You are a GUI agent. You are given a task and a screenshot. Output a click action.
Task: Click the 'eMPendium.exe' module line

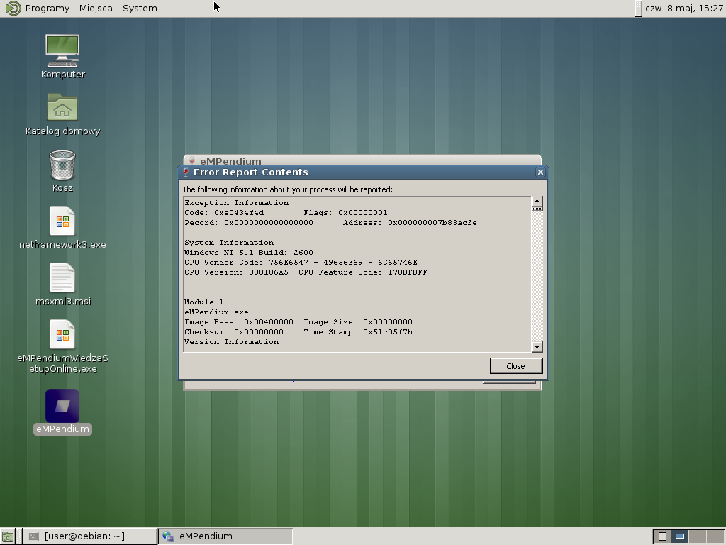[x=216, y=312]
